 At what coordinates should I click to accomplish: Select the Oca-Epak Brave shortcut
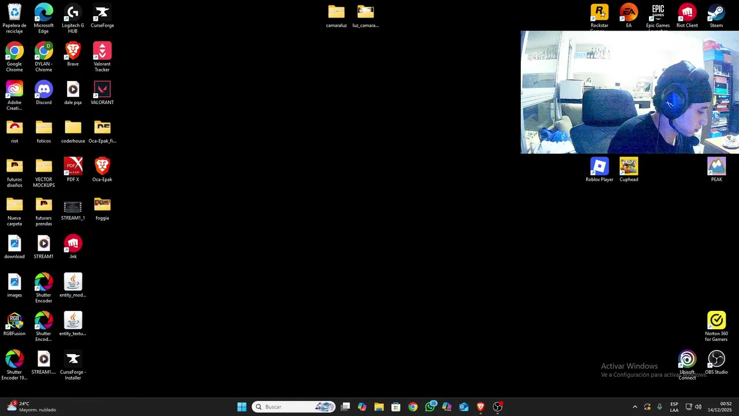coord(102,170)
